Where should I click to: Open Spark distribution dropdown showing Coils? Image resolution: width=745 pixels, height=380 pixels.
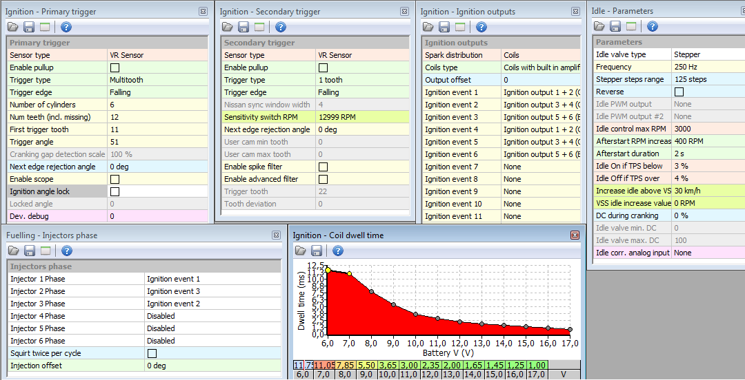pos(541,55)
